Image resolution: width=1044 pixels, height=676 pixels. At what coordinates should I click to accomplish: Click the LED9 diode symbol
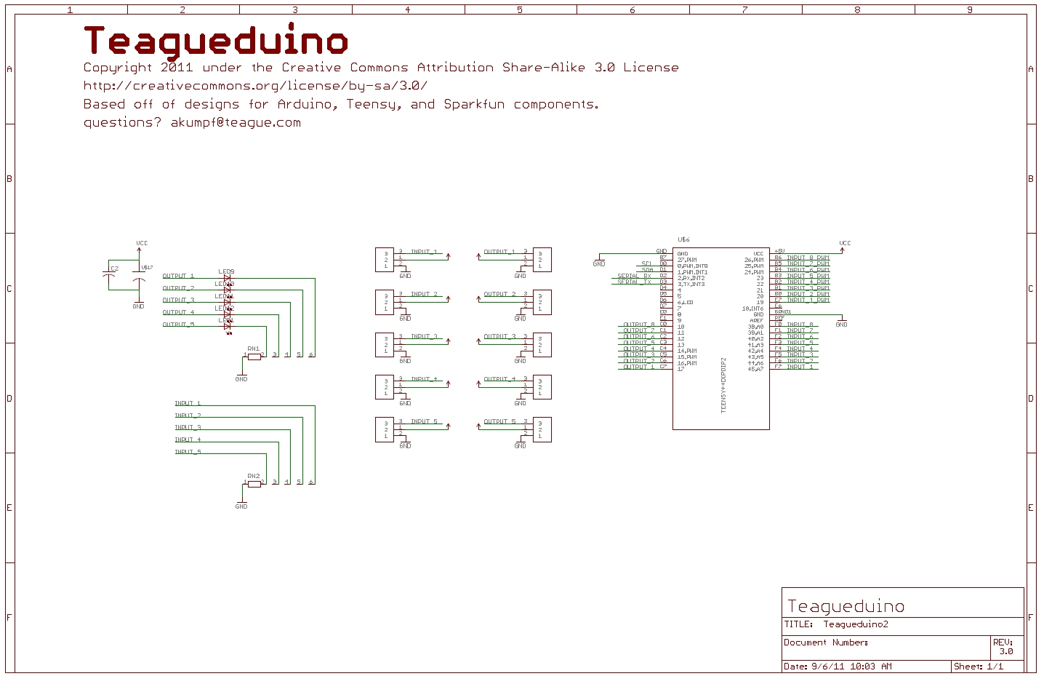pos(228,278)
